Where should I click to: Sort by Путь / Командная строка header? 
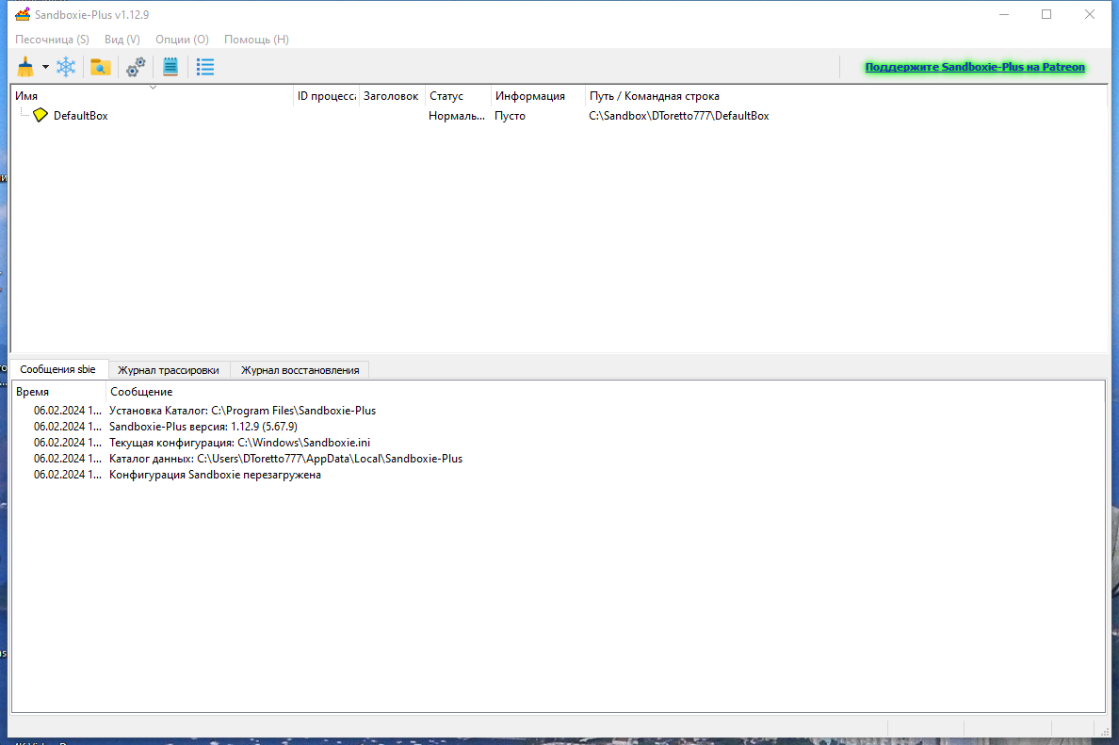847,96
